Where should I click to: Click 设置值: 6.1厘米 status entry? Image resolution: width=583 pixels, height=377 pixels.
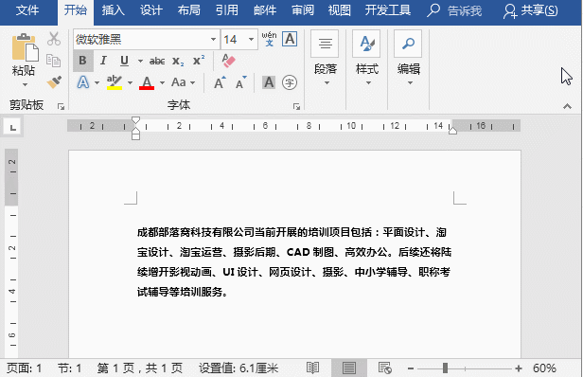tap(238, 368)
